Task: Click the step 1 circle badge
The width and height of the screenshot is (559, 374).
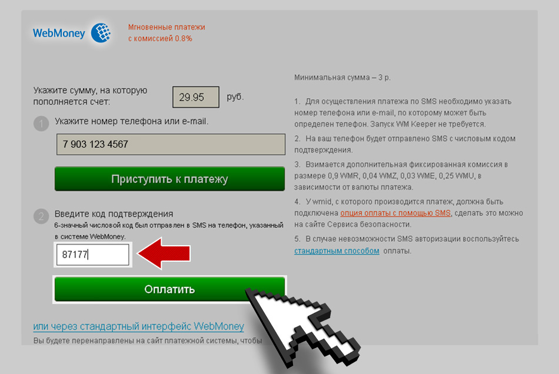Action: (x=41, y=123)
